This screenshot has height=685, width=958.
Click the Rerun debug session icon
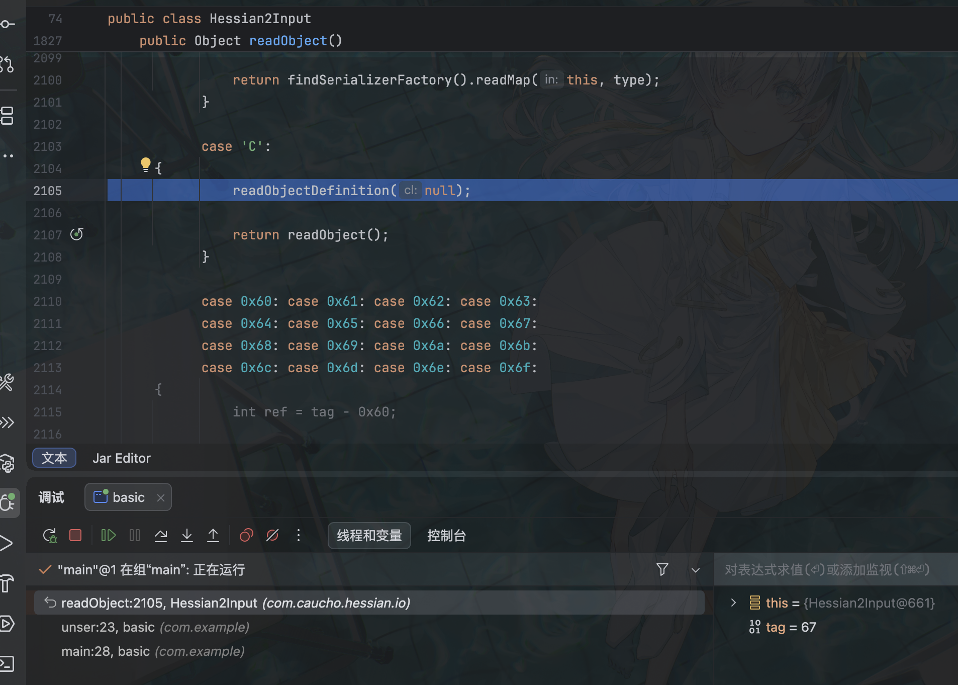click(50, 536)
